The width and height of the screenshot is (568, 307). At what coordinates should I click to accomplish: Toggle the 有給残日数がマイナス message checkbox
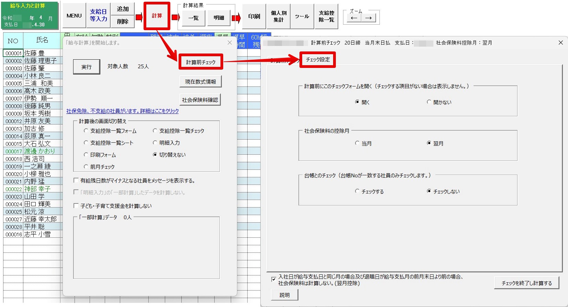tap(76, 180)
